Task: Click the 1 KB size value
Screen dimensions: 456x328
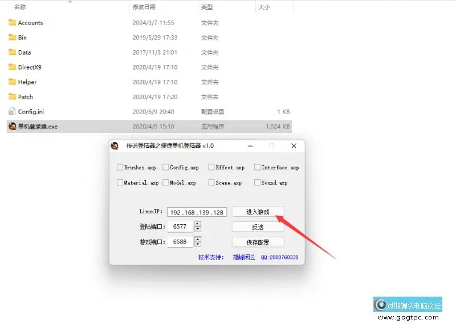Action: tap(283, 111)
